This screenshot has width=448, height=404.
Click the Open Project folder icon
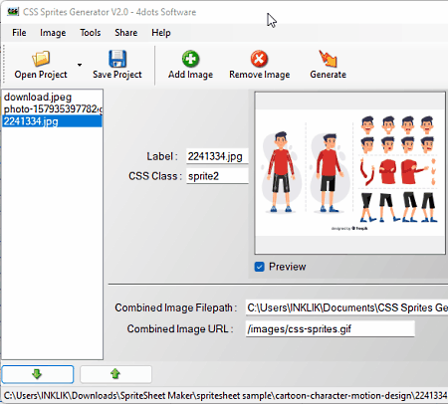(41, 59)
